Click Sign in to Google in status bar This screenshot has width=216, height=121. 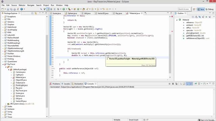coord(206,120)
